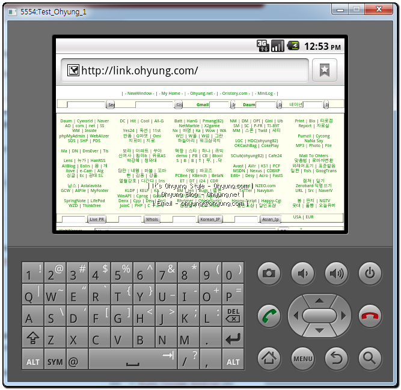Viewport: 401px width, 390px height.
Task: Lower volume with the speaker-down button
Action: (303, 274)
